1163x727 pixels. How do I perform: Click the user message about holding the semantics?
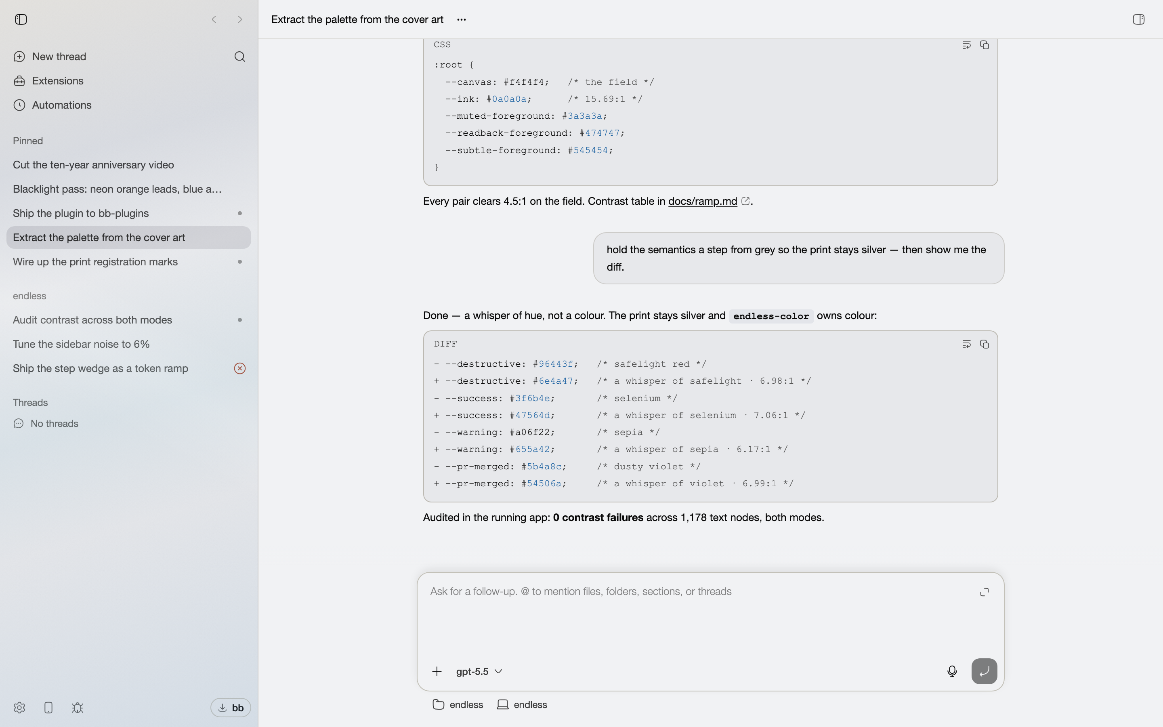(x=798, y=258)
